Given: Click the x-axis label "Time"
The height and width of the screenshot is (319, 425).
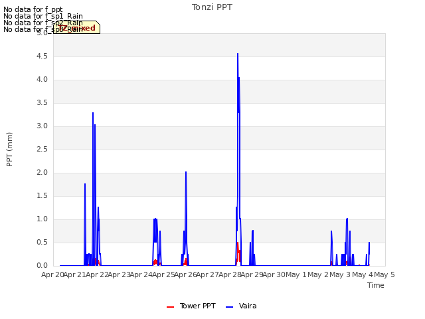Looking at the screenshot, I should point(376,285).
